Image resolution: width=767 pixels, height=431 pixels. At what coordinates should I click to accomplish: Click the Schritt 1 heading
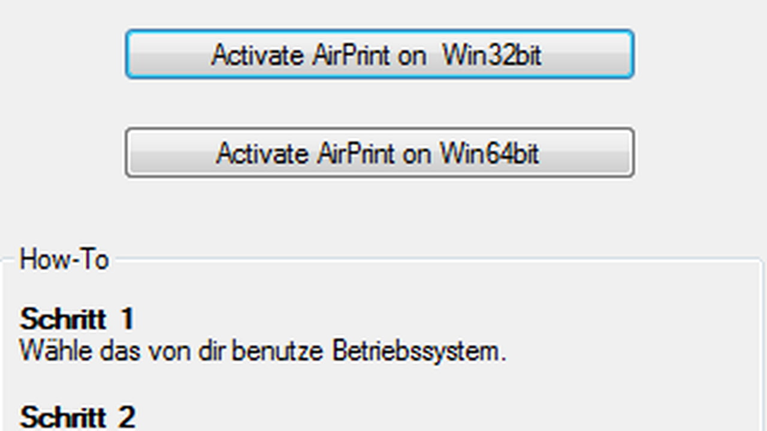pos(77,319)
